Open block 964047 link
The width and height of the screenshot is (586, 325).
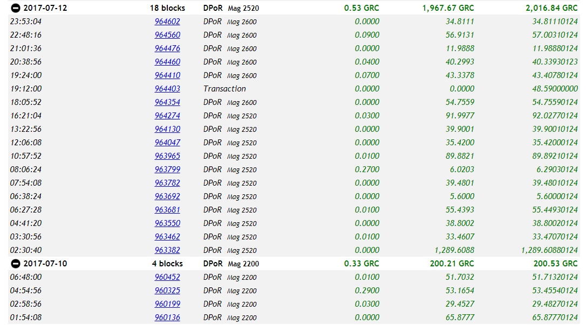pyautogui.click(x=167, y=143)
